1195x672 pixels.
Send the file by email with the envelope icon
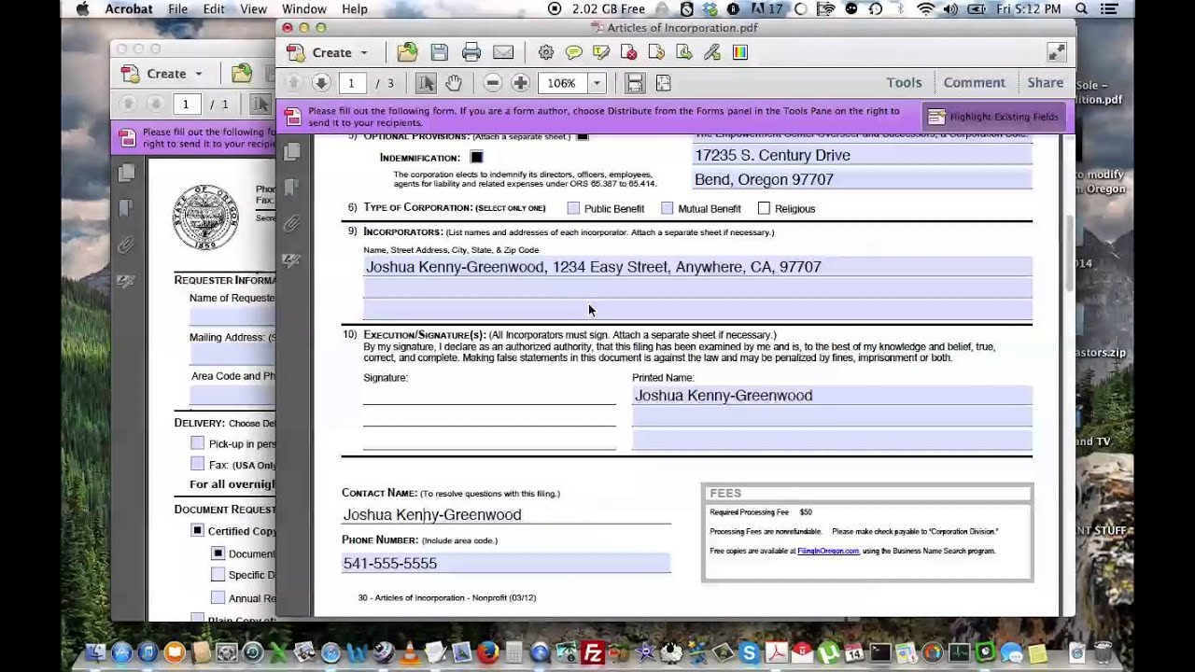pos(503,52)
